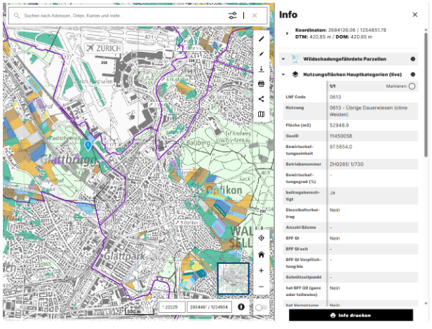Close the Info panel

point(415,15)
